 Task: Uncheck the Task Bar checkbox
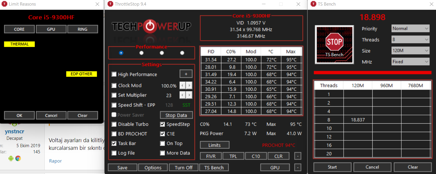point(114,143)
